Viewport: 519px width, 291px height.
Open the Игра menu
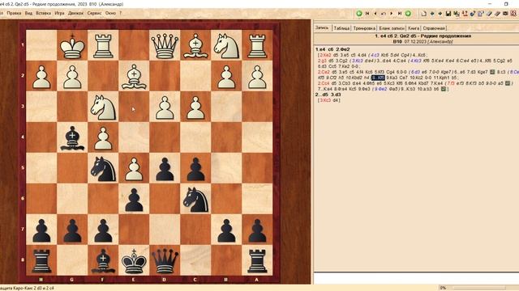point(59,13)
